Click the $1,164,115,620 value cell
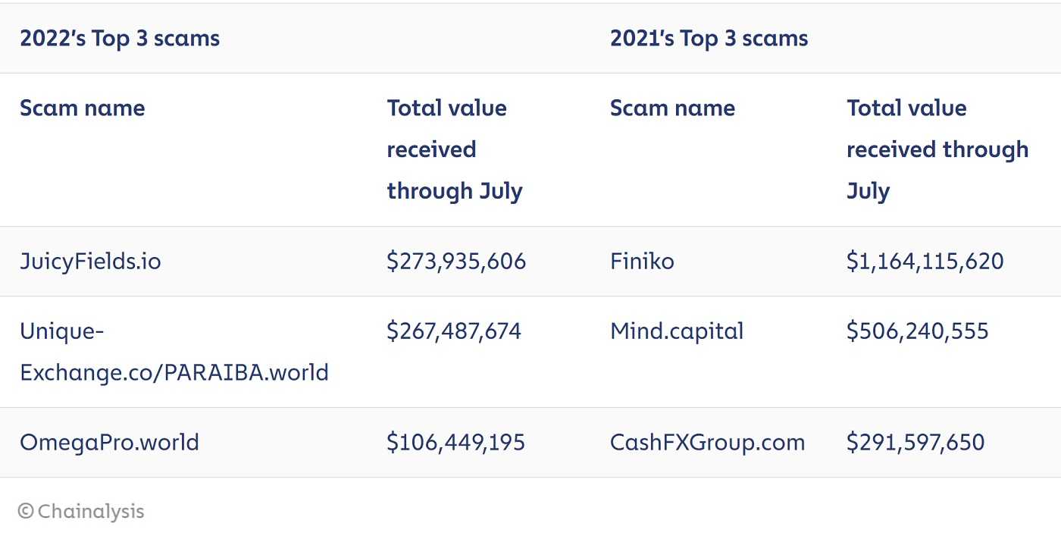This screenshot has height=536, width=1061. 925,262
